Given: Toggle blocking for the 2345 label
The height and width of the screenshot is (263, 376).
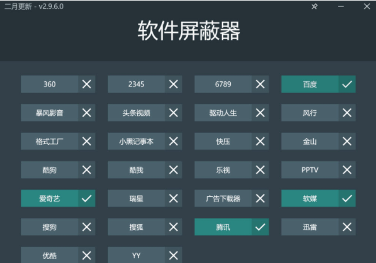Looking at the screenshot, I should pyautogui.click(x=136, y=84).
